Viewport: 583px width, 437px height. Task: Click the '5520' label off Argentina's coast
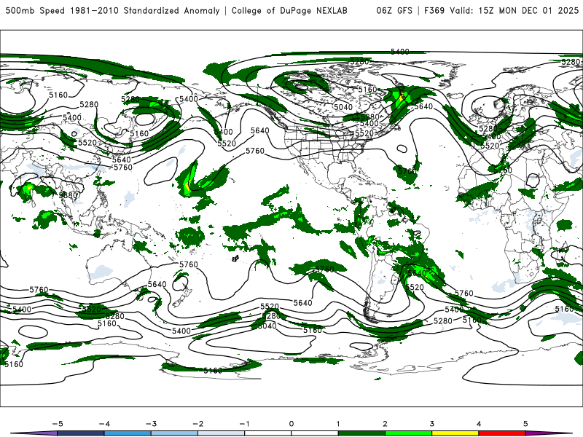coord(414,287)
